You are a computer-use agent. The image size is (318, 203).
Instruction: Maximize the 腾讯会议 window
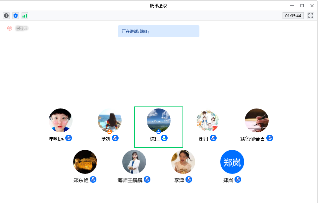click(x=302, y=6)
